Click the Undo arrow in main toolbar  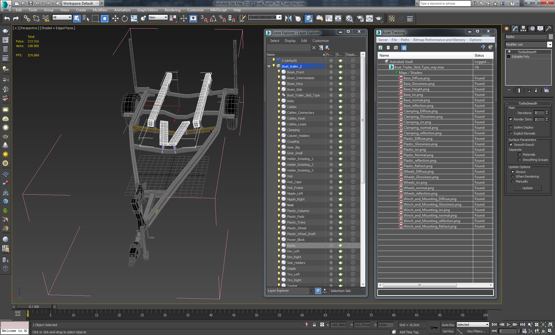[x=7, y=18]
